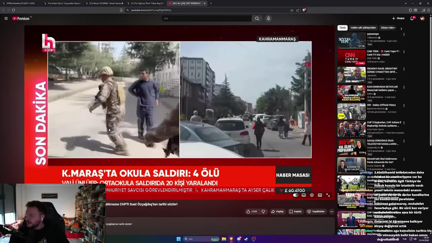Open options menu for CNN TÜRK video
The height and width of the screenshot is (243, 432).
pos(404,52)
